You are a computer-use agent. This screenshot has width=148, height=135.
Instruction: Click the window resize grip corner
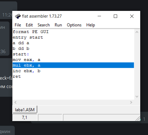point(138,119)
